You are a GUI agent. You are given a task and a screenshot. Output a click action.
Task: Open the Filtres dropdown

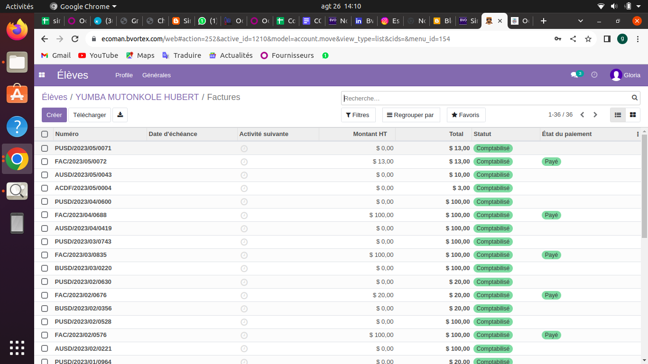click(358, 115)
